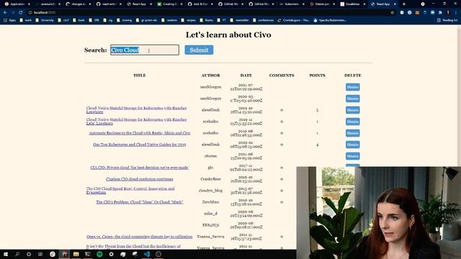461x259 pixels.
Task: Dismiss the Rancher Labs' Longhorn row
Action: 352,122
